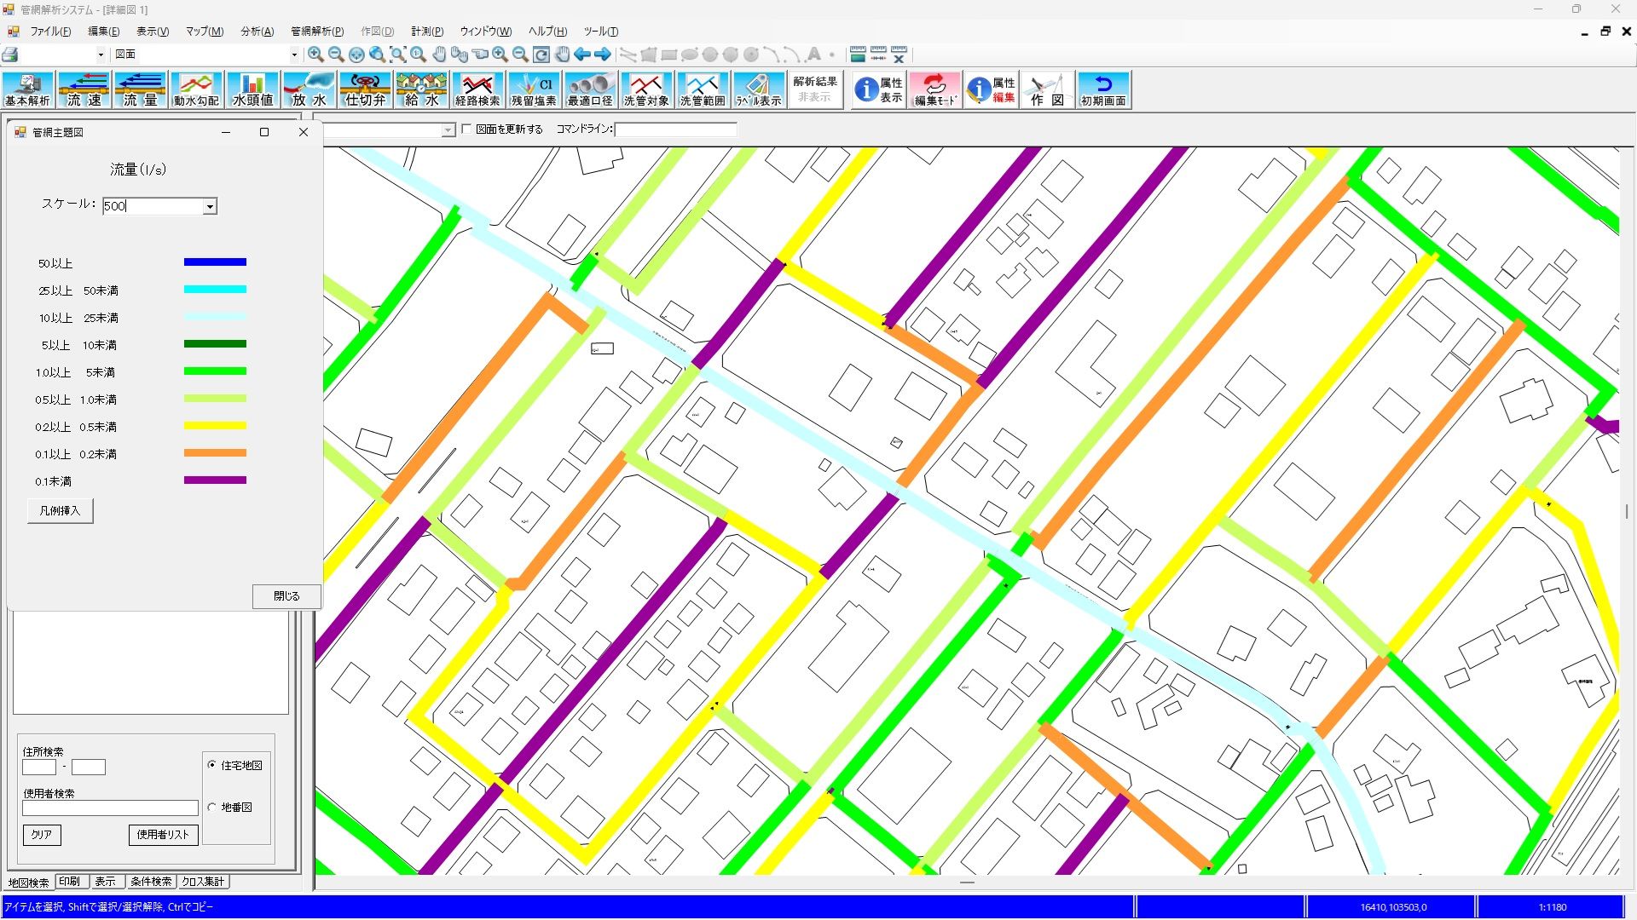Open the 属性編集 attribute edit tool
Viewport: 1637px width, 920px height.
coord(992,89)
